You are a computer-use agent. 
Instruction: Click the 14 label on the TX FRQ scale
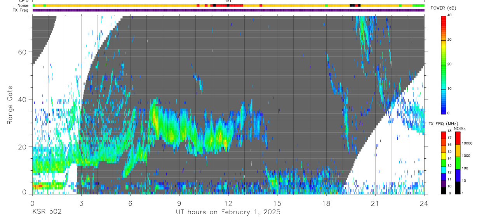[x=450, y=159]
